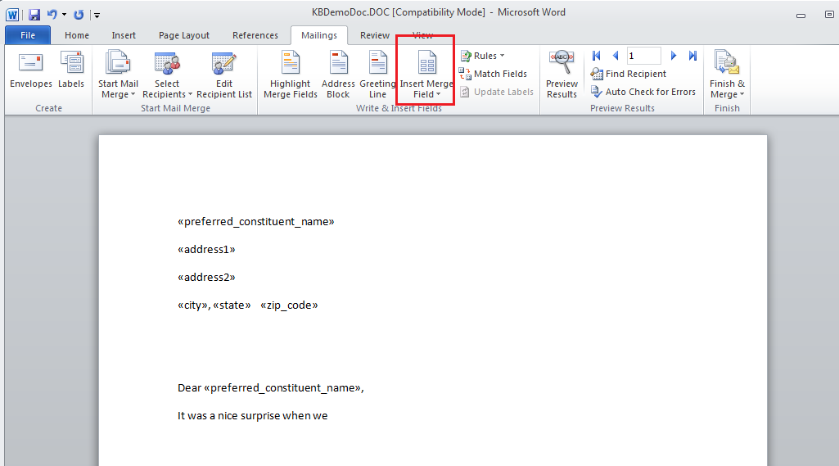Jump to the first record

597,56
